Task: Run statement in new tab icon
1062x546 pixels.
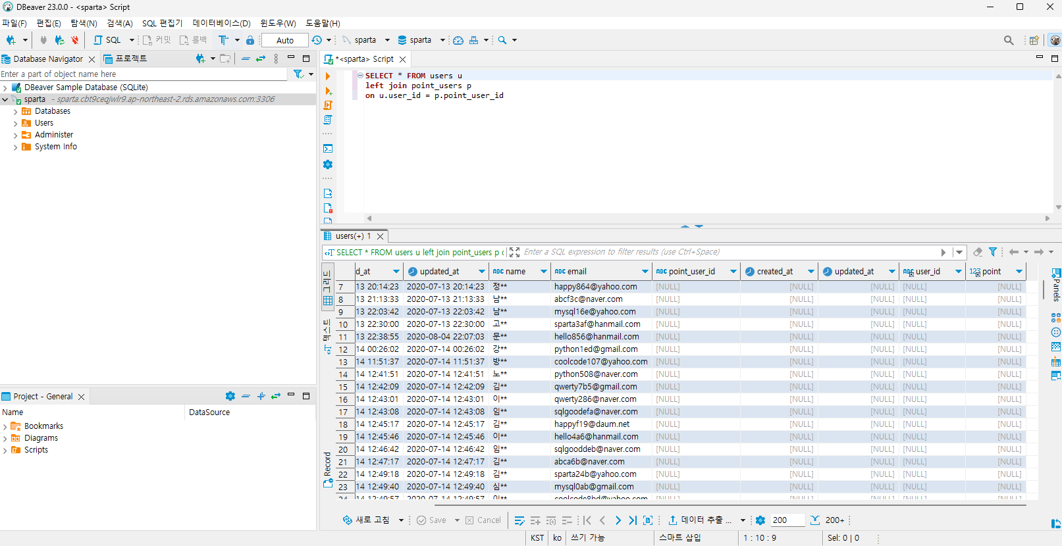Action: click(x=328, y=91)
